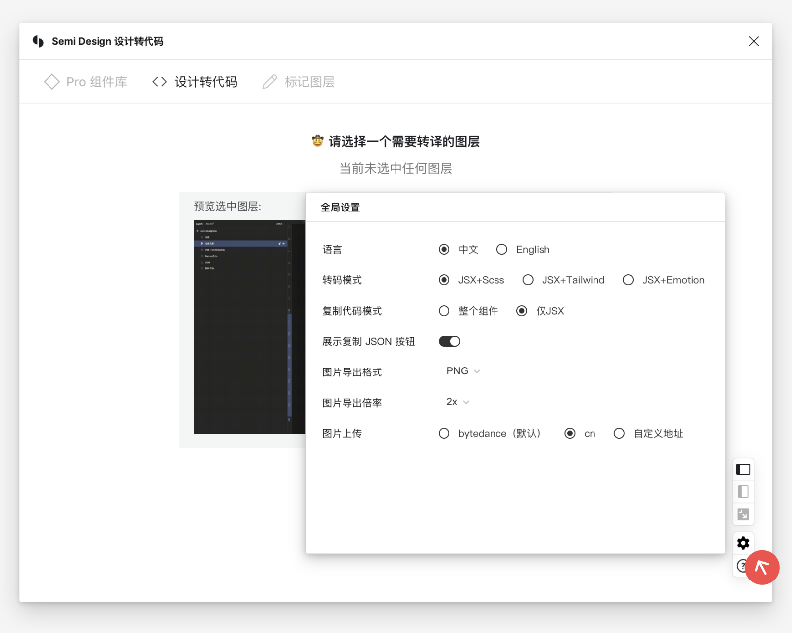Click the shrink window icon

pos(743,514)
